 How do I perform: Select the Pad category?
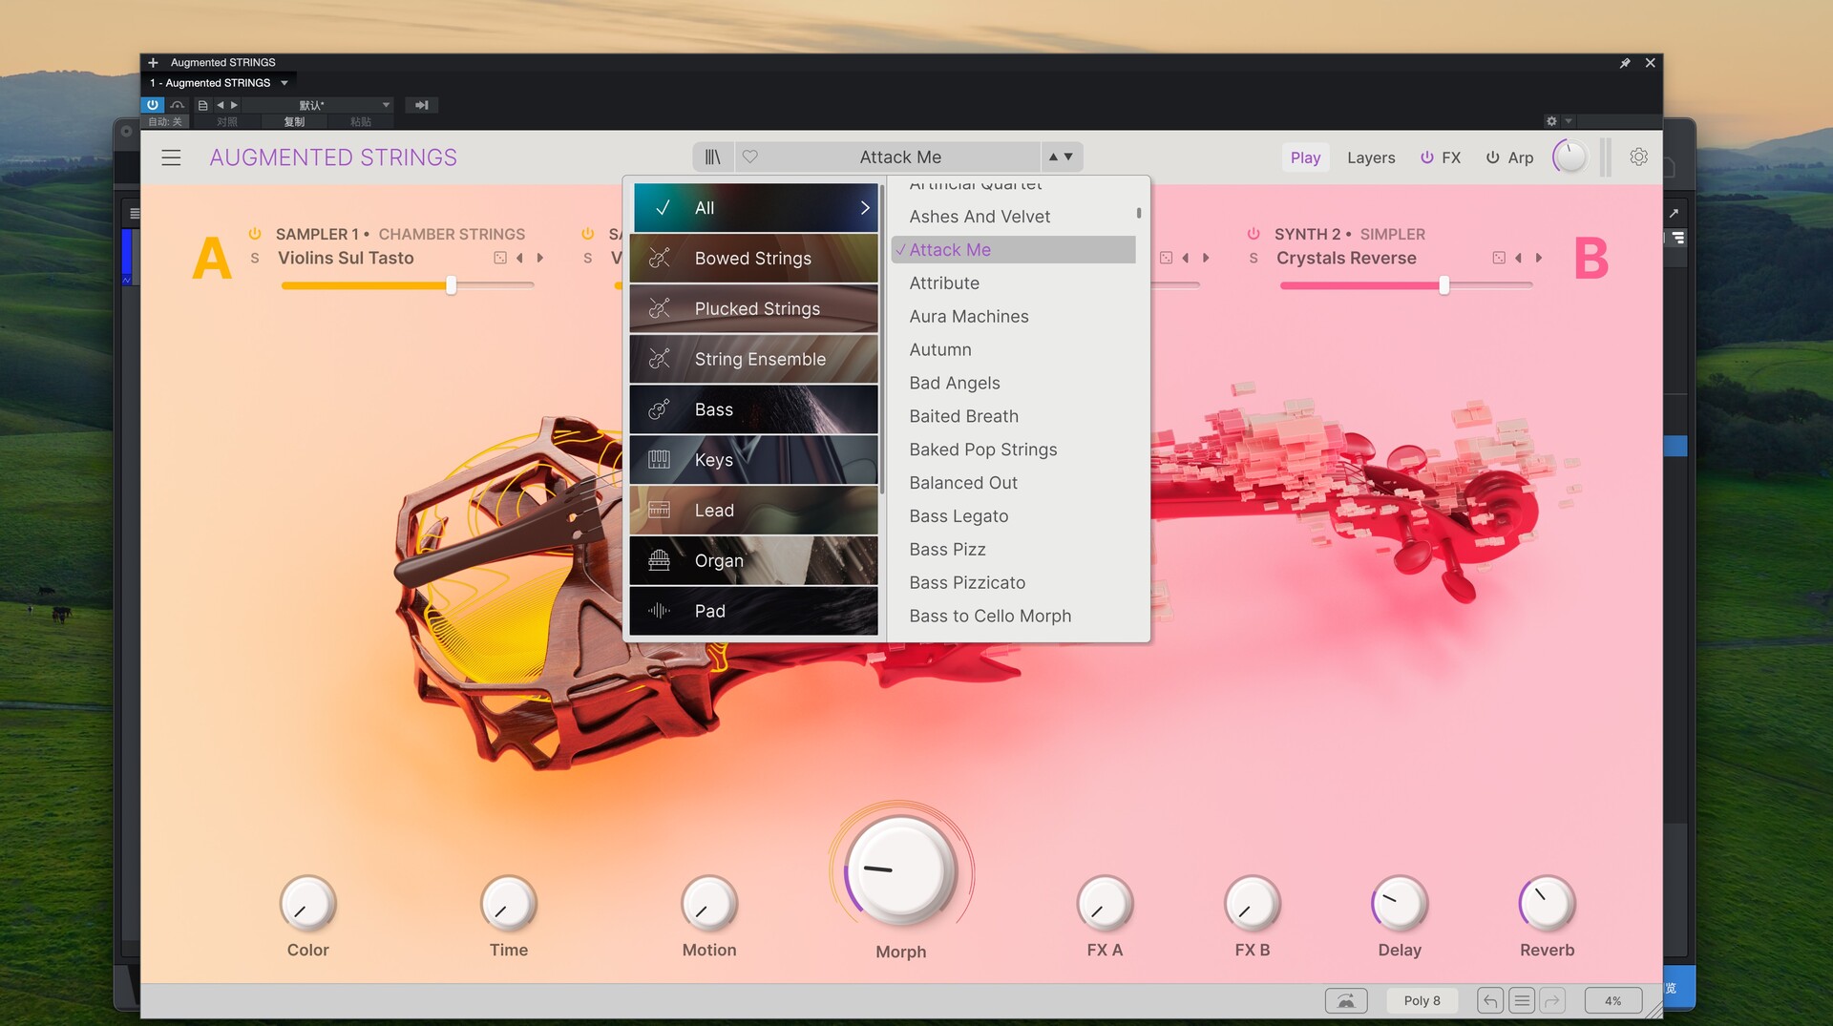753,611
